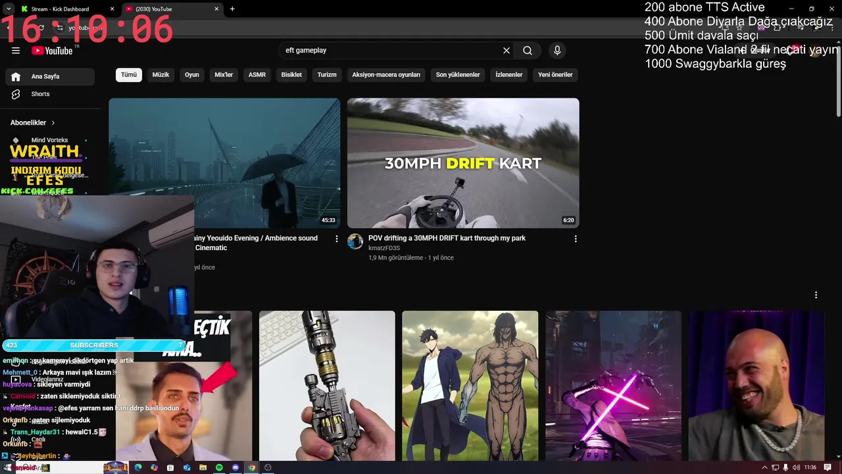Select the Turizm filter chip
The height and width of the screenshot is (474, 842).
(327, 74)
